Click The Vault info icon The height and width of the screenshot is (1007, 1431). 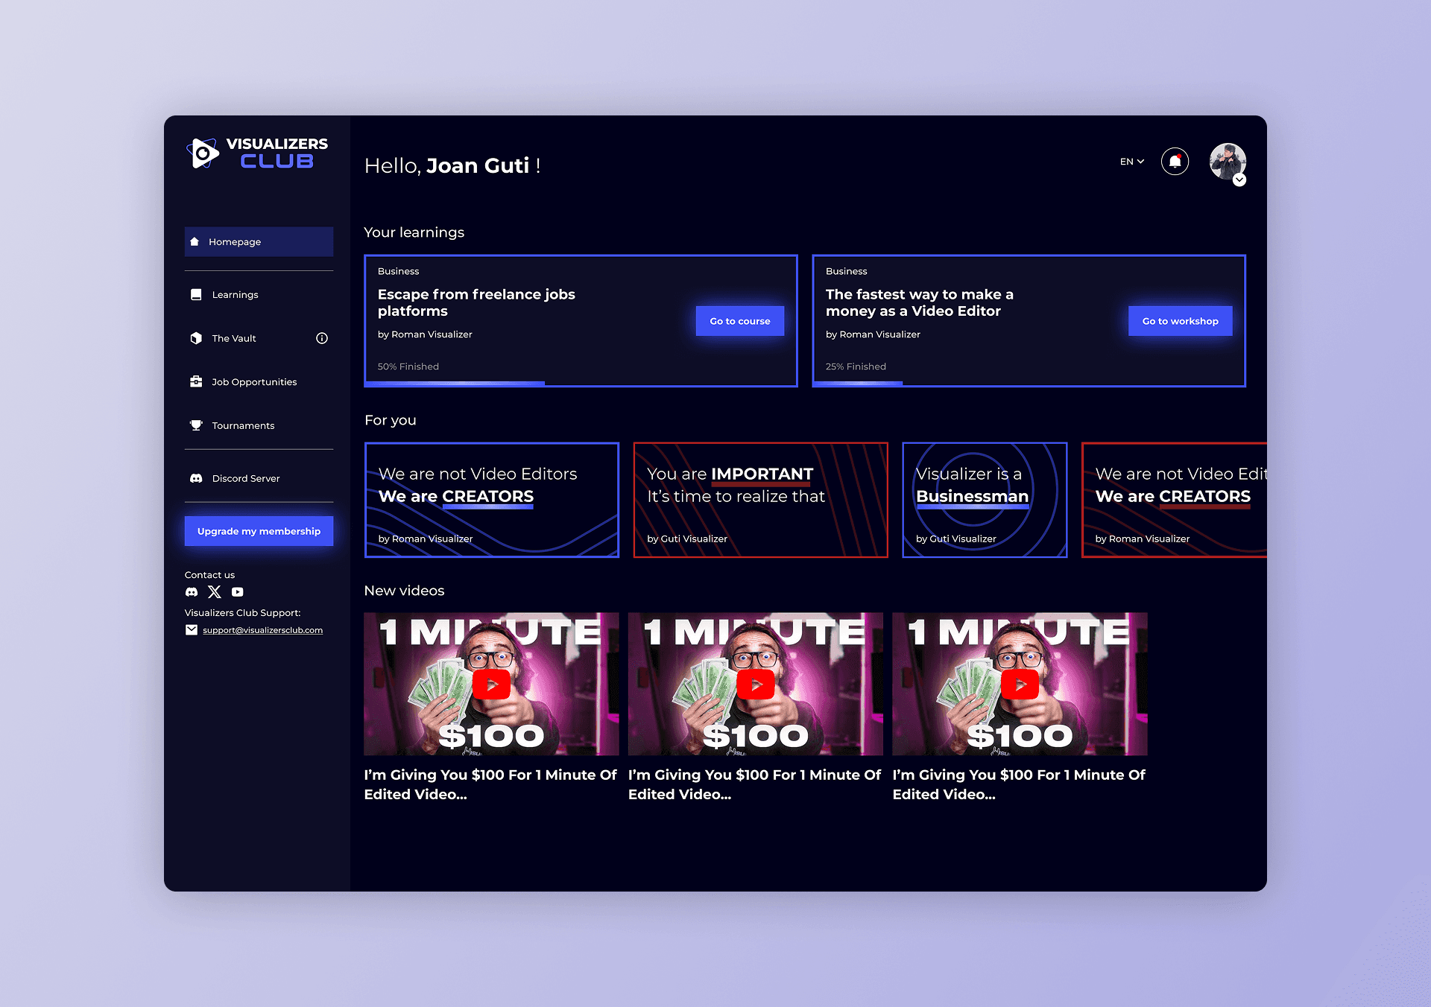coord(322,338)
